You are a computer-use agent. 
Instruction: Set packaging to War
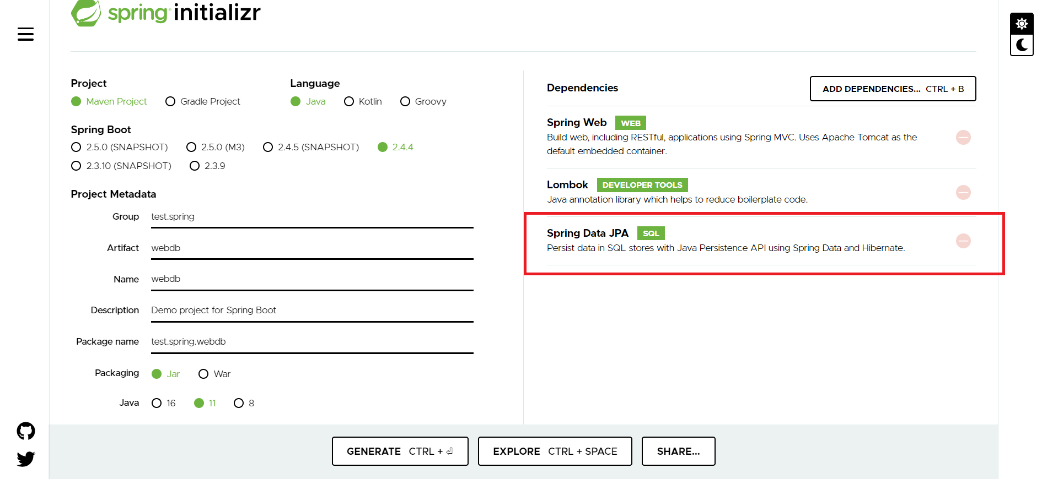(x=214, y=374)
